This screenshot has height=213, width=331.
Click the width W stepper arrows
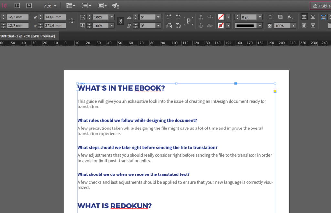click(41, 17)
